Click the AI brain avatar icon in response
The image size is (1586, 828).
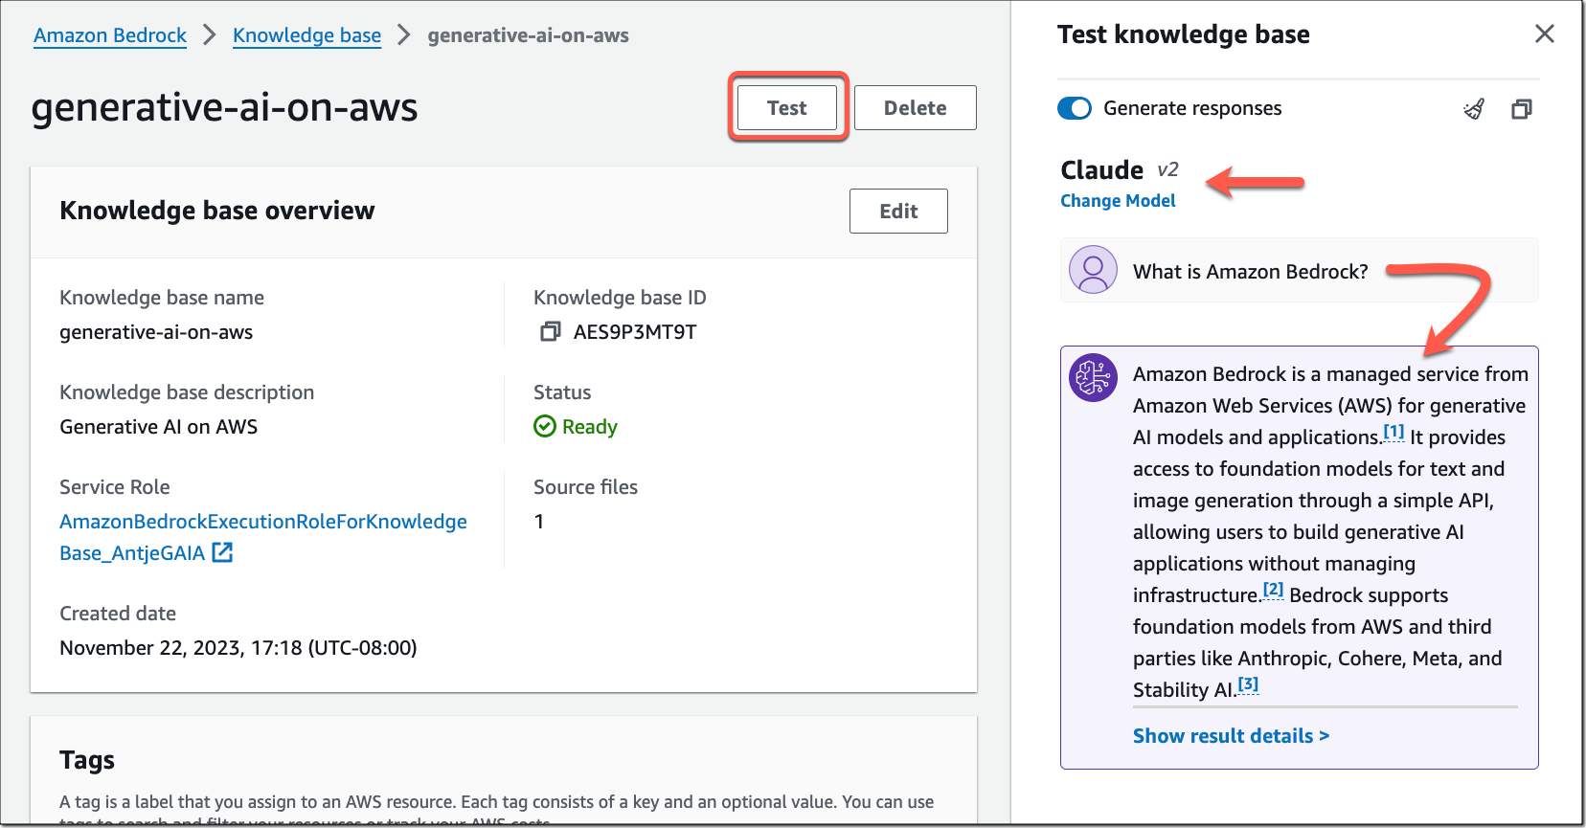coord(1093,378)
